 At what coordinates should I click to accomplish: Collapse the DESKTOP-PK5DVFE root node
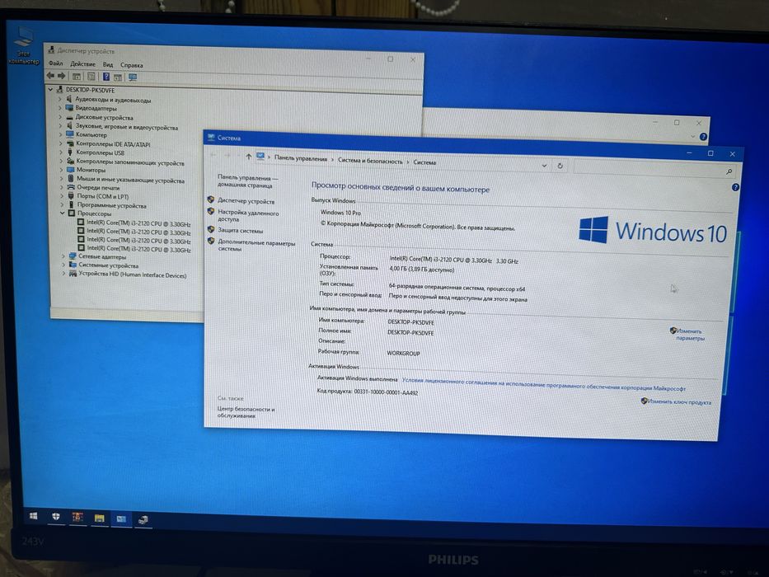(x=50, y=90)
